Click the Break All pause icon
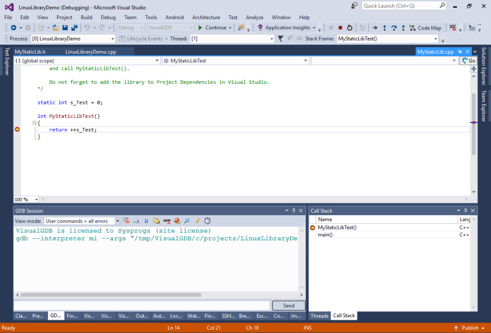The height and width of the screenshot is (333, 491). [x=331, y=27]
